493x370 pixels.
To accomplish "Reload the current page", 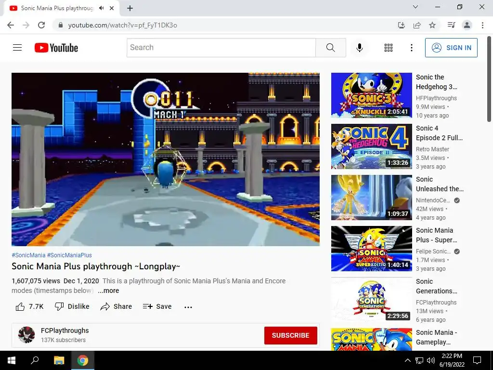I will click(x=41, y=25).
